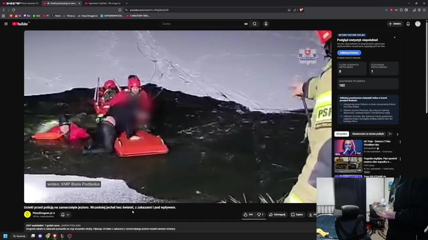Screen dimensions: 428x240
Task: Open the Ich Troje - Zawsze Z Tobą title
Action: (x=377, y=143)
